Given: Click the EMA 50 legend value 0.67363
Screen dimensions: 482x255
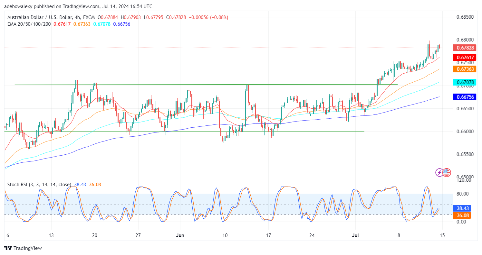Looking at the screenshot, I should [82, 24].
